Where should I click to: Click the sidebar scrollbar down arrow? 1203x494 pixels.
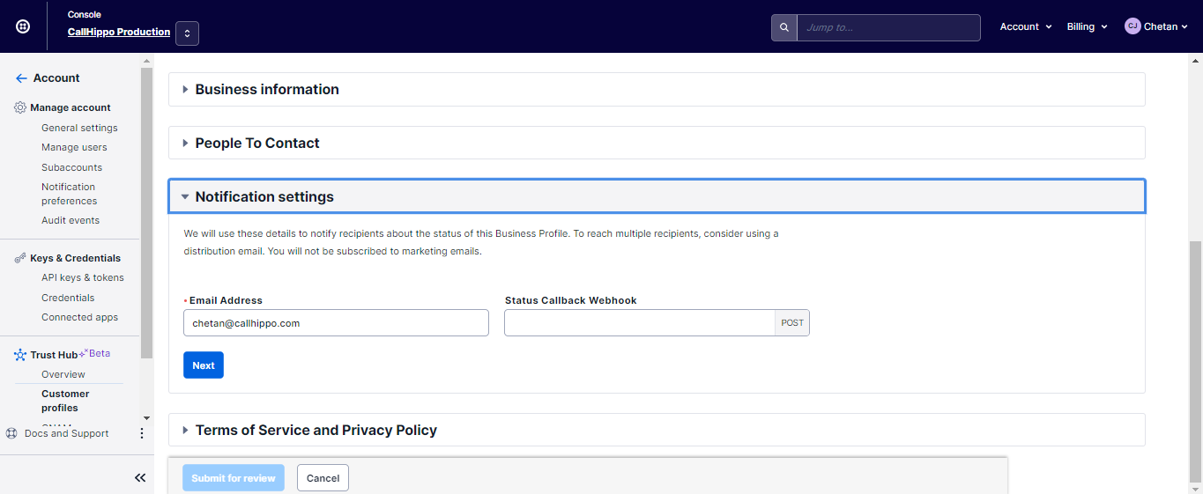[146, 417]
